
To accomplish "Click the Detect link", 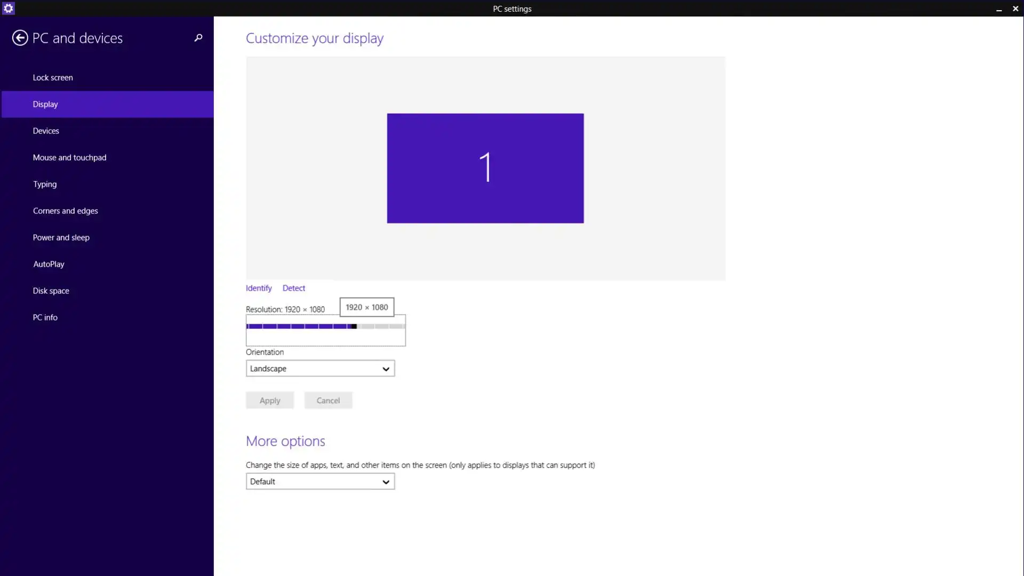I will point(294,288).
